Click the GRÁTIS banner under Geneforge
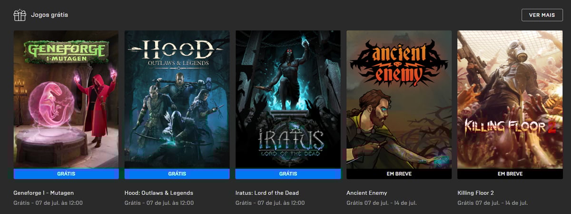 click(66, 174)
